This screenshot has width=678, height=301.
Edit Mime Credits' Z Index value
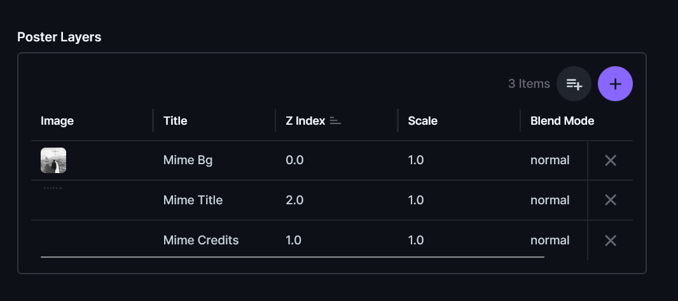294,241
